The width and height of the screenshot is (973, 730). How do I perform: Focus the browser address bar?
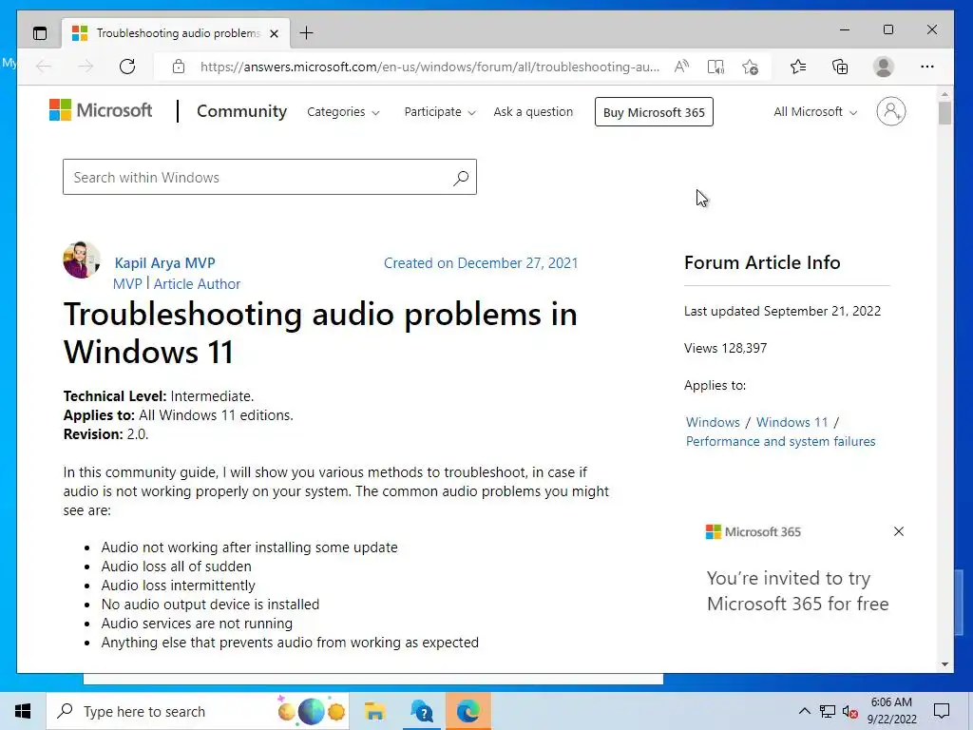429,67
